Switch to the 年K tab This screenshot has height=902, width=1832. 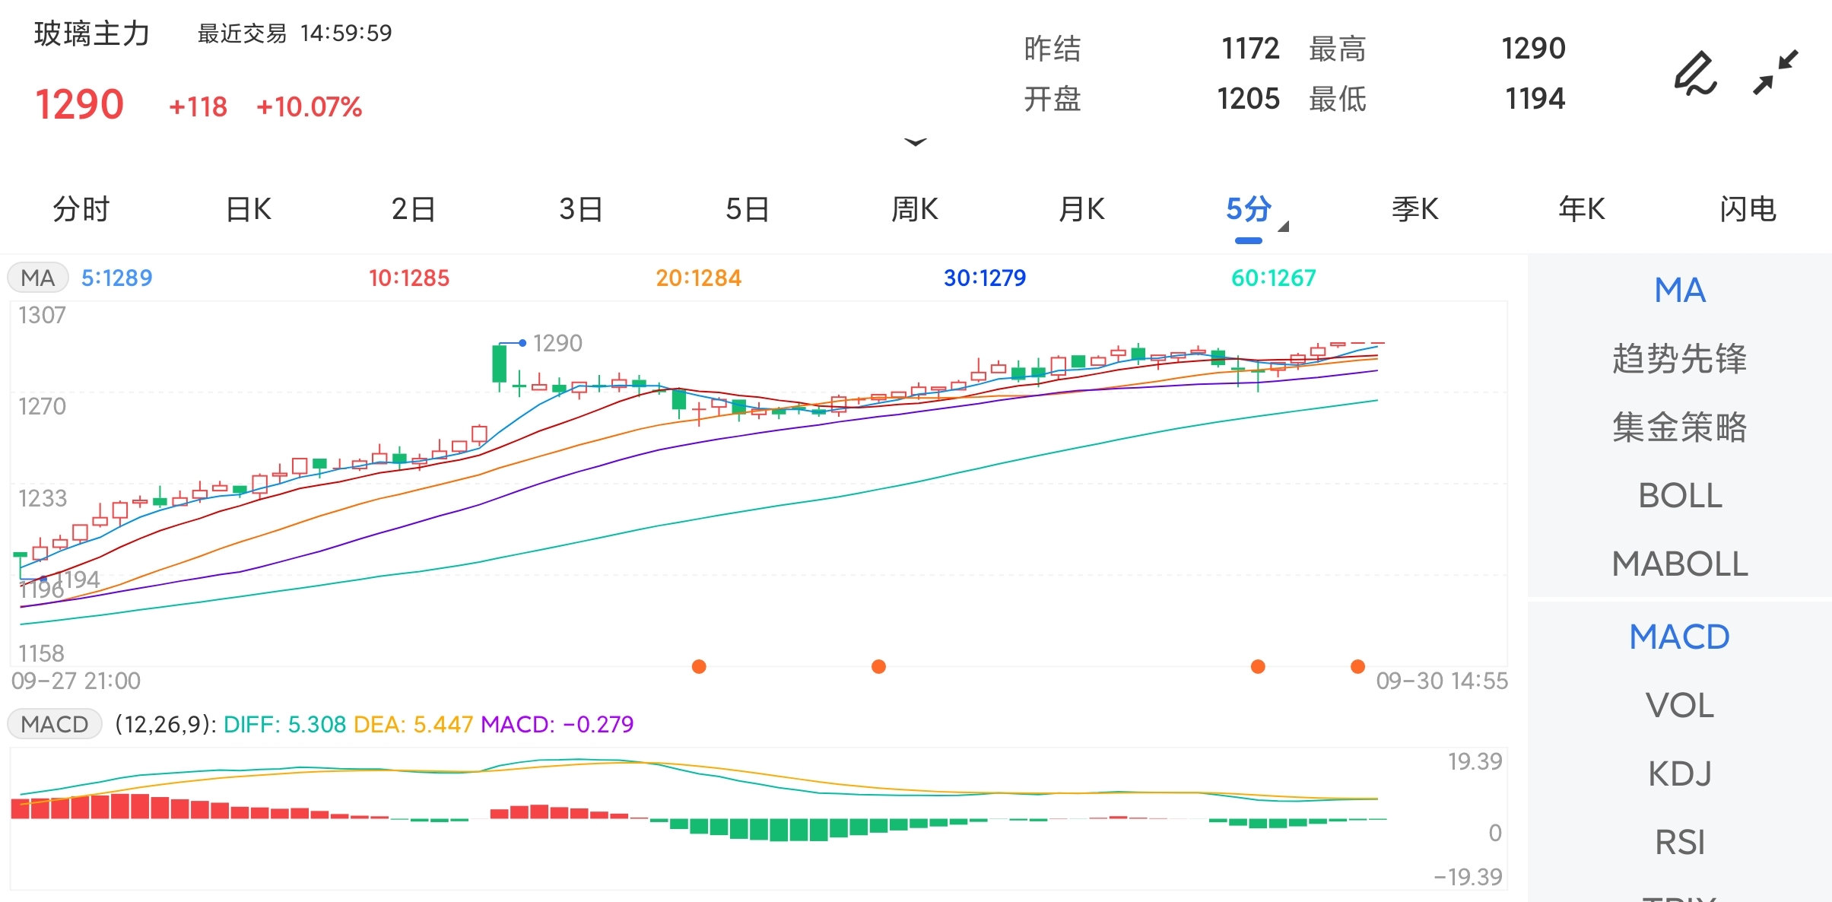click(1582, 209)
